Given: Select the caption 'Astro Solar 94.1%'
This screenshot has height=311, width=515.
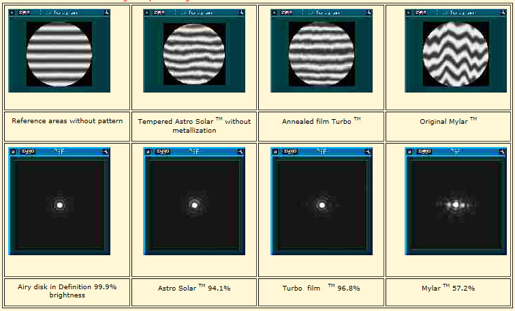Looking at the screenshot, I should point(194,288).
